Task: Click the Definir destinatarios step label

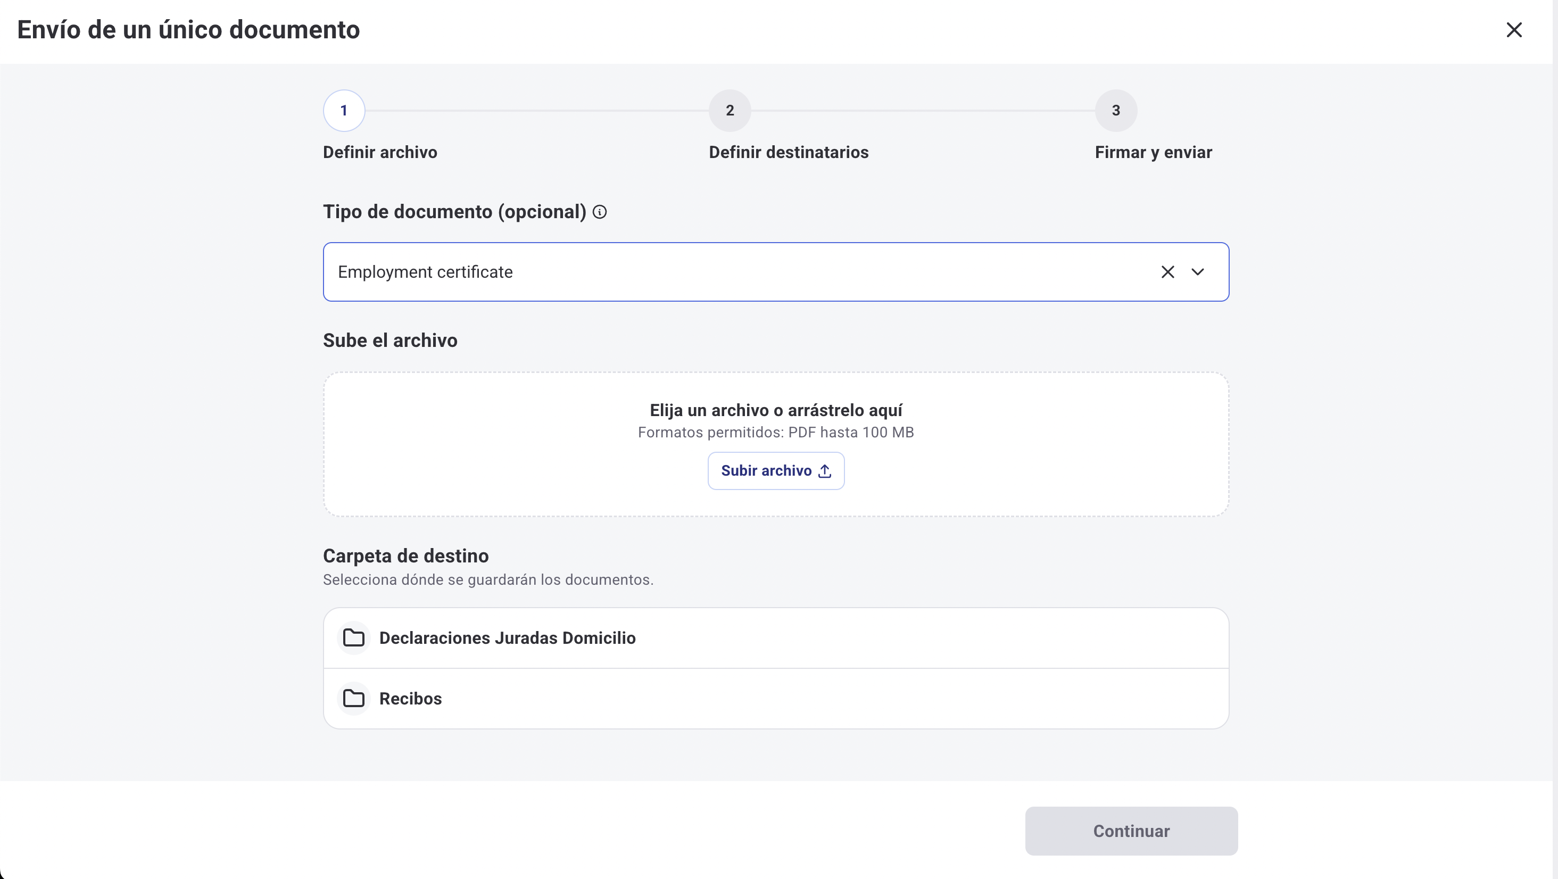Action: tap(789, 153)
